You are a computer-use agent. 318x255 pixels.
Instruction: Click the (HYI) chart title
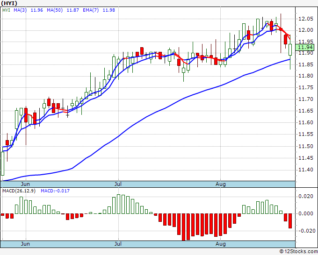9,3
